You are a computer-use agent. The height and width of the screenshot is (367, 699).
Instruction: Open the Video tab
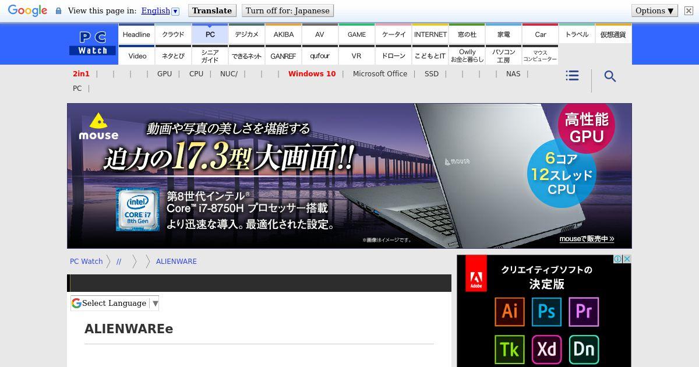click(136, 56)
